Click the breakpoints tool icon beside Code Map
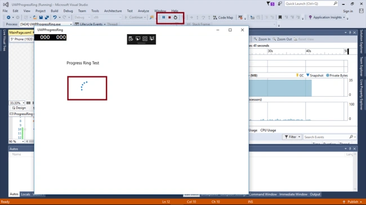 pos(240,17)
